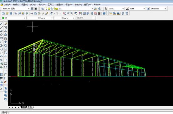Activate the Multiline Text tool
Viewport: 173px width, 114px height.
[x=1, y=89]
